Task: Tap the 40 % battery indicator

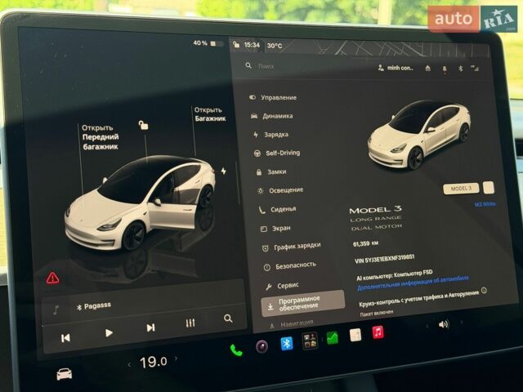Action: point(208,43)
